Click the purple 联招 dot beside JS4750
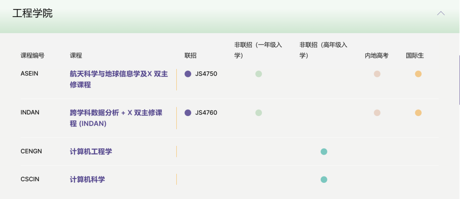 tap(188, 74)
